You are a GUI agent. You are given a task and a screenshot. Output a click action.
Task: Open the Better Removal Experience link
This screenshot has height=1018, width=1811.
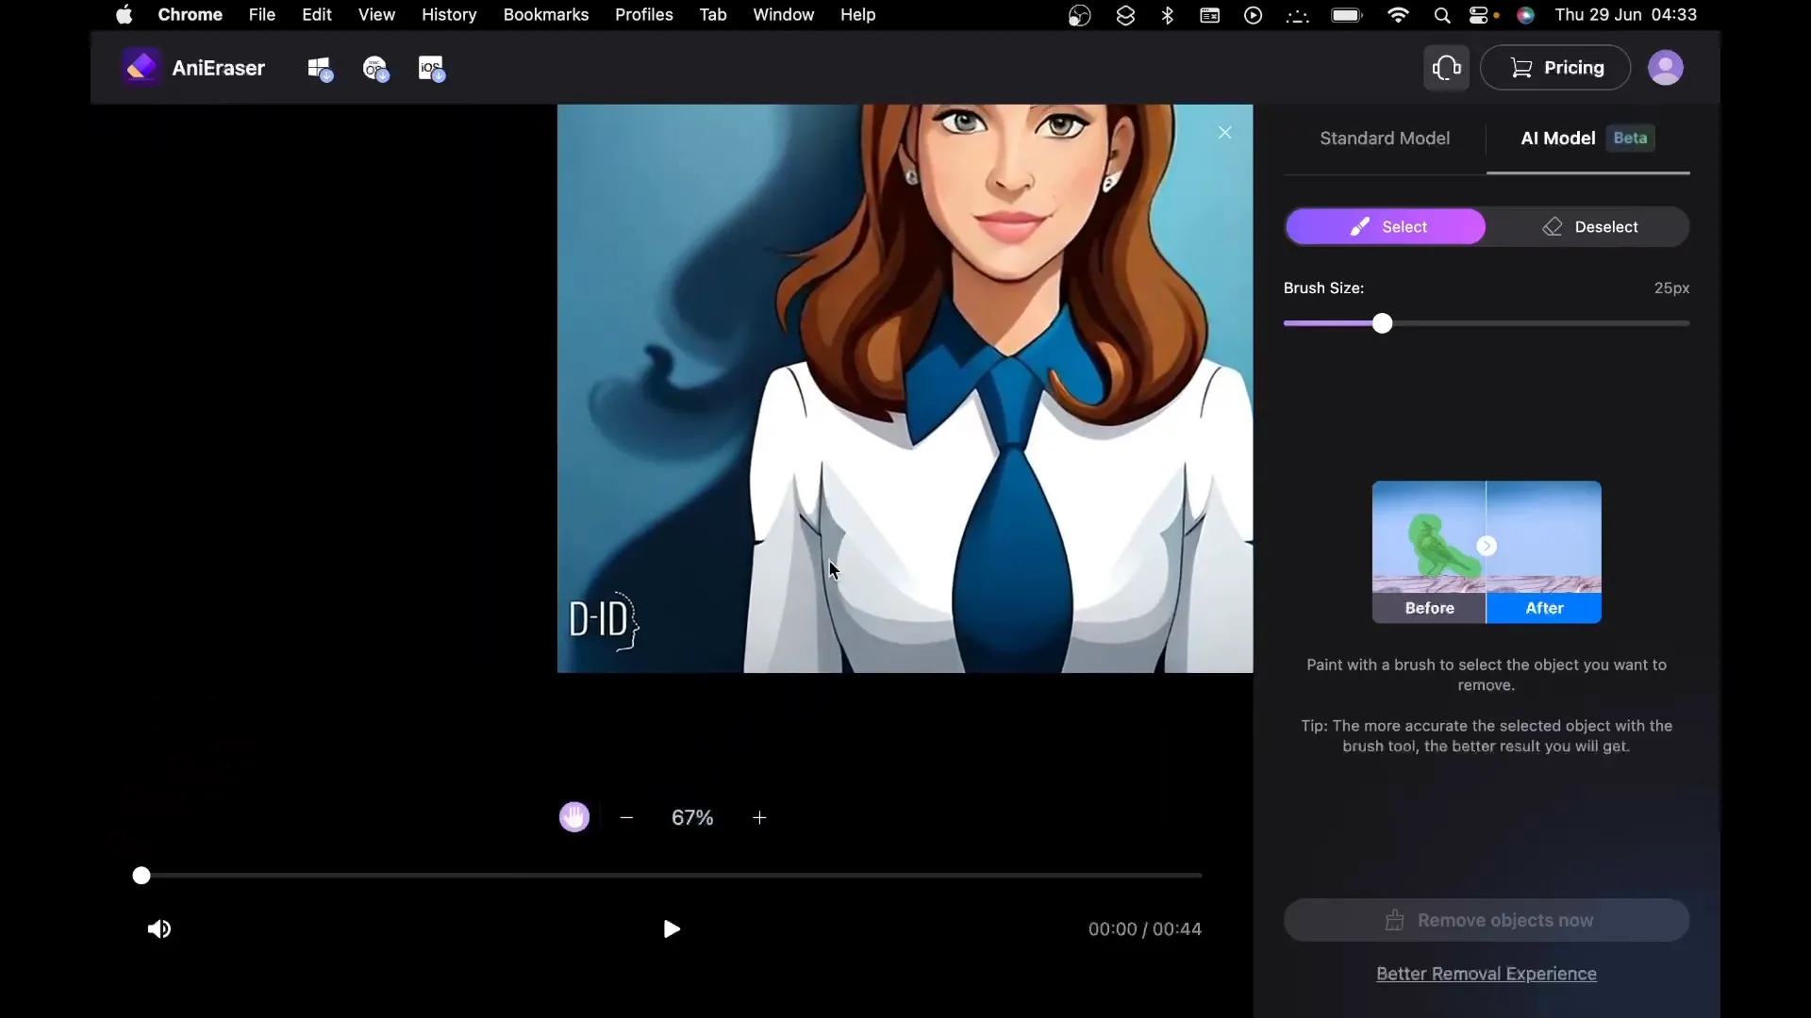(1487, 974)
